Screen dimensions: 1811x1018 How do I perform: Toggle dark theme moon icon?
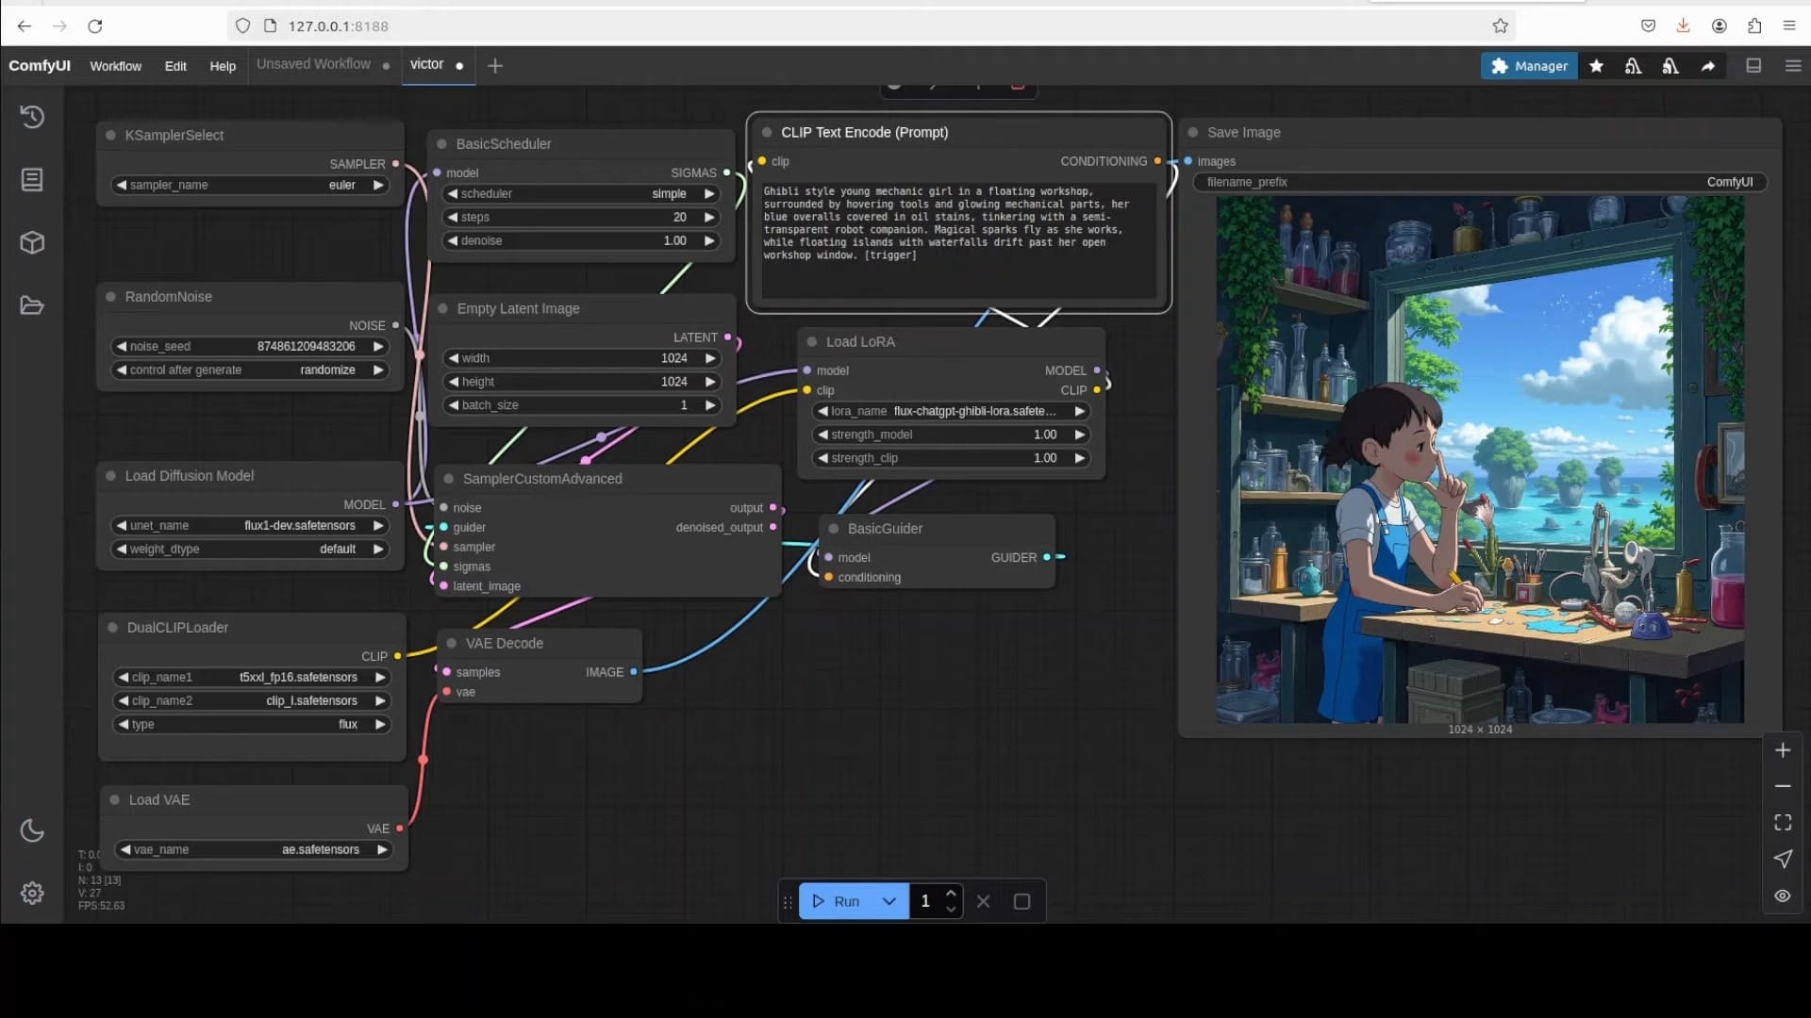tap(32, 830)
